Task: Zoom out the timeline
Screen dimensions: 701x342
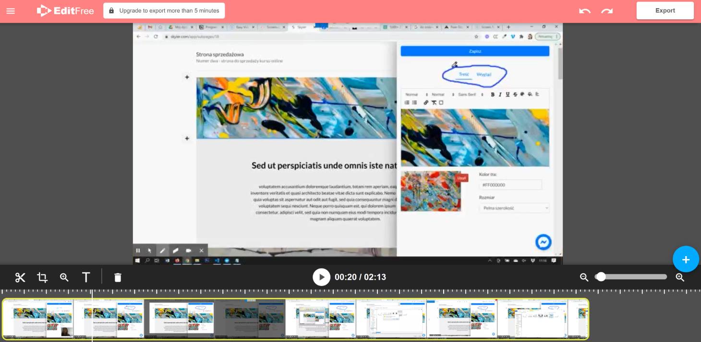Action: point(584,277)
